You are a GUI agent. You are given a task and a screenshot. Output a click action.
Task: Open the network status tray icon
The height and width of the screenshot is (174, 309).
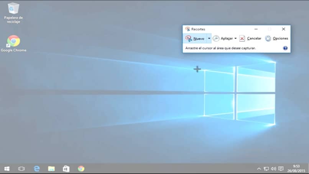point(266,169)
